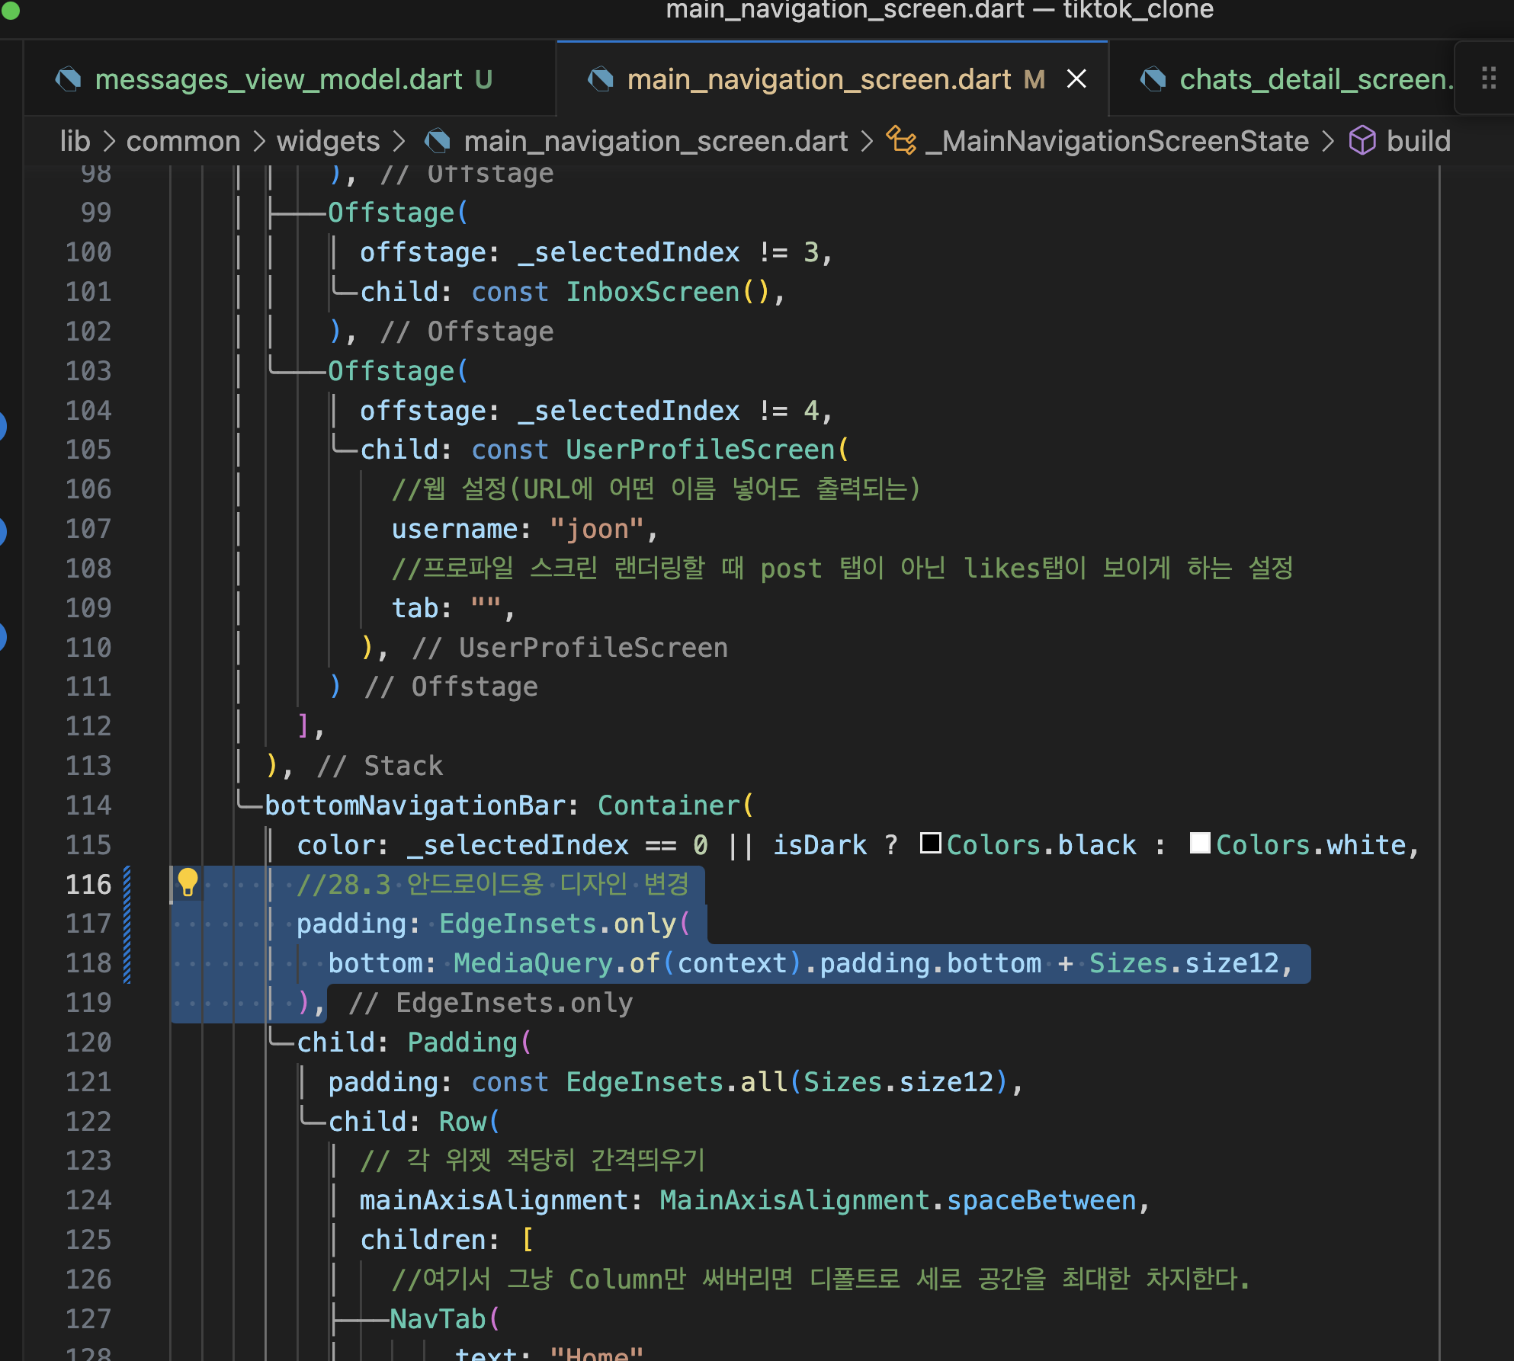Click the yellow lightbulb quick-fix icon
Screen dimensions: 1514x1361
[188, 882]
